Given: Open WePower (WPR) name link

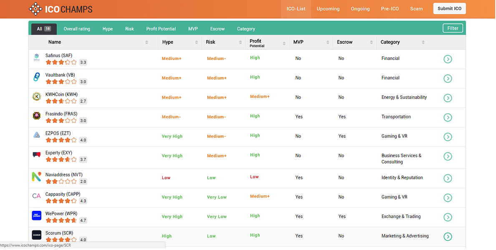Looking at the screenshot, I should 61,213.
